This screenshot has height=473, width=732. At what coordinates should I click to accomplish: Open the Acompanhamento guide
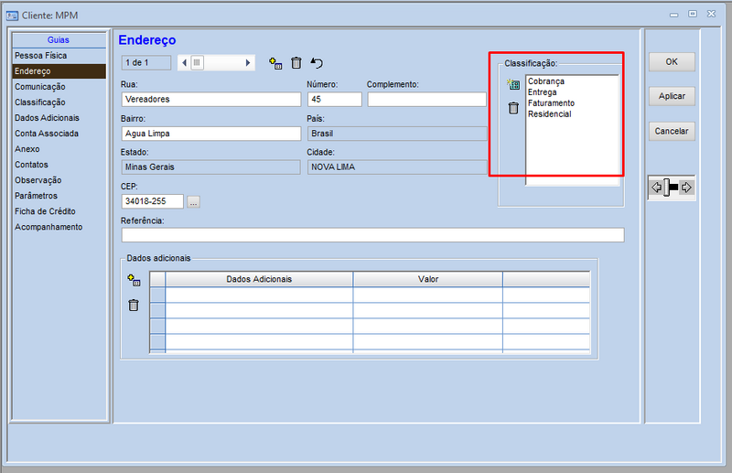[x=59, y=227]
